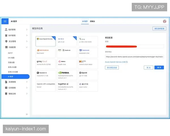Select the OpenAI-API-compatible provider card
170x136 pixels.
tap(46, 86)
